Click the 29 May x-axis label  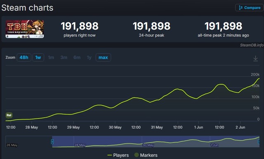pyautogui.click(x=73, y=127)
